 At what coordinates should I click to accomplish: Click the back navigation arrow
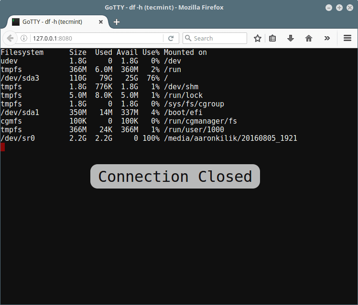(10, 38)
